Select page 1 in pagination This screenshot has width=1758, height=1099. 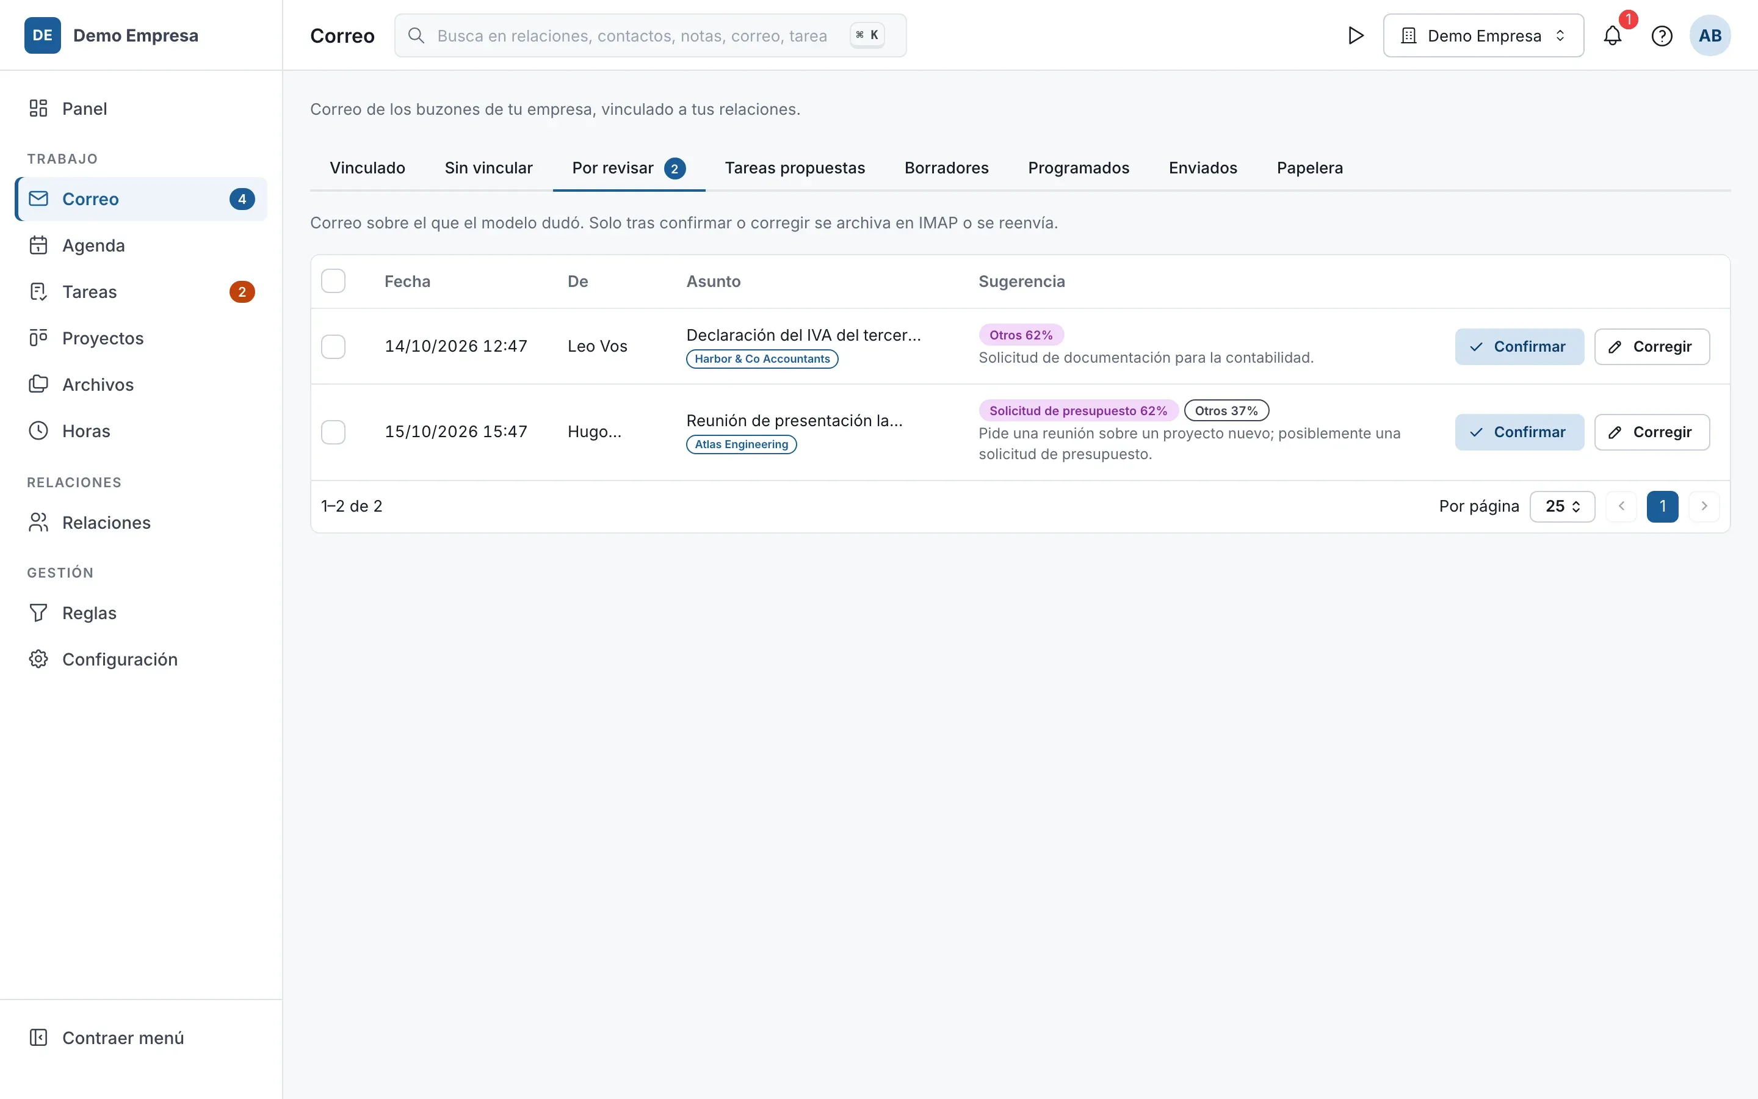coord(1662,507)
